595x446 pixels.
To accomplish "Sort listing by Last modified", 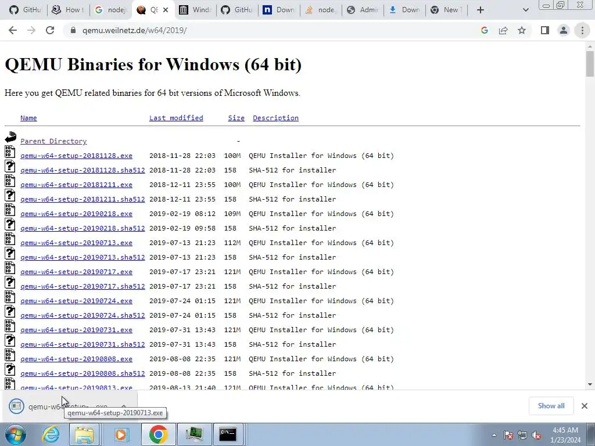I will pyautogui.click(x=176, y=118).
